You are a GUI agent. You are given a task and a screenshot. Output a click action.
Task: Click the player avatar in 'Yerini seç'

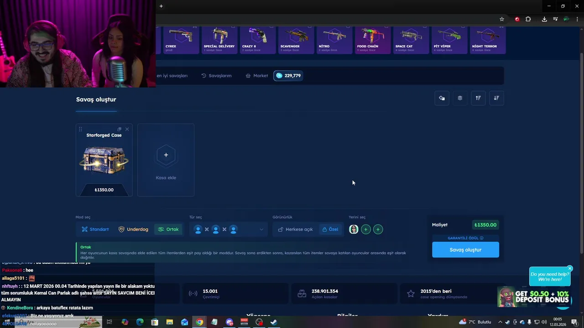click(x=354, y=229)
